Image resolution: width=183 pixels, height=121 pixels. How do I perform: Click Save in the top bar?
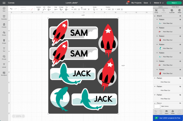pos(146,3)
